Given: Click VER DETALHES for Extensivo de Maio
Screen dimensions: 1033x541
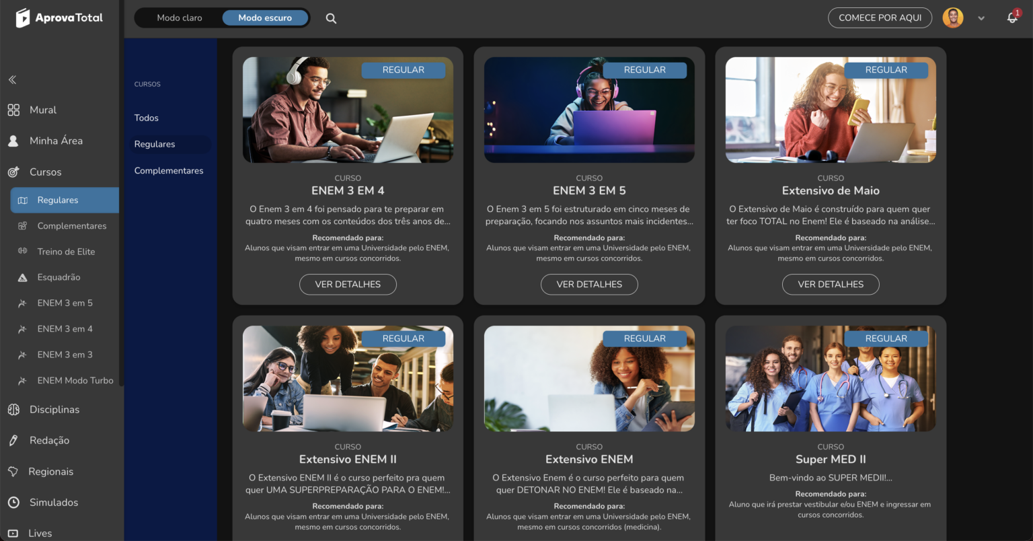Looking at the screenshot, I should (831, 284).
